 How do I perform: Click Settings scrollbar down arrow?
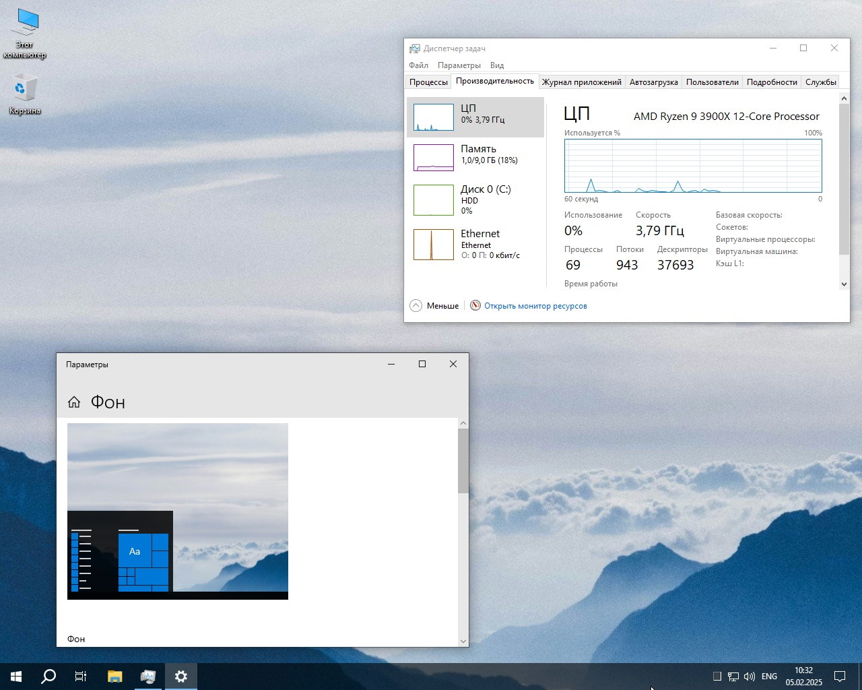(463, 641)
